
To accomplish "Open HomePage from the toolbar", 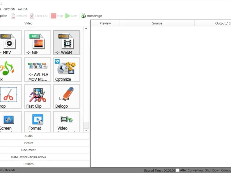I will (91, 16).
